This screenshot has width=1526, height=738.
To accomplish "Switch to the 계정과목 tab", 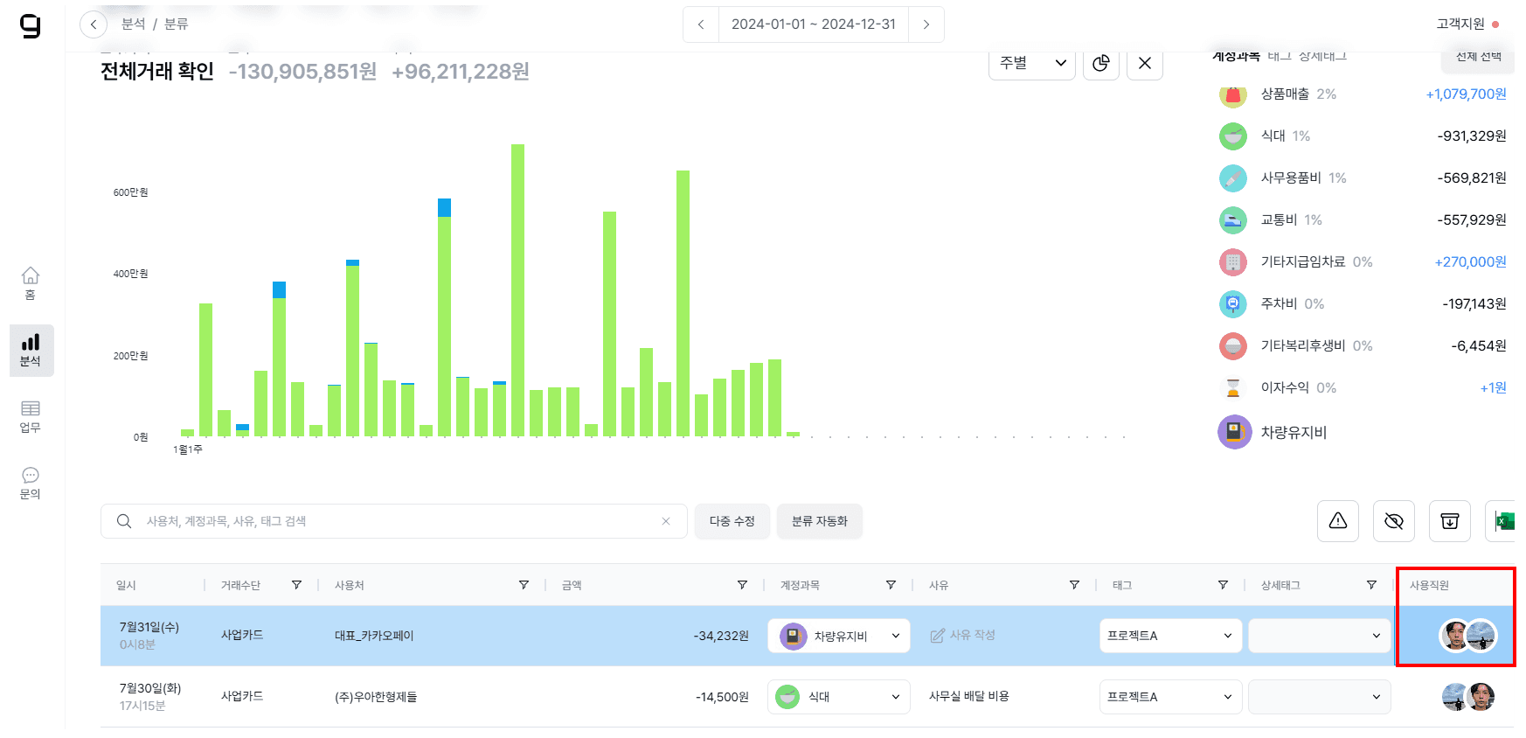I will coord(1236,56).
